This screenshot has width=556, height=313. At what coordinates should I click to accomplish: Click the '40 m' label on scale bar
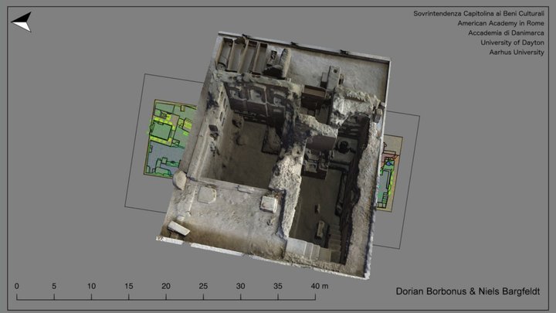point(320,286)
